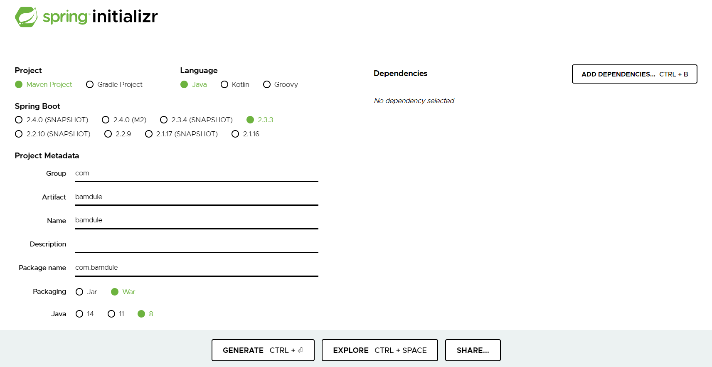Image resolution: width=712 pixels, height=367 pixels.
Task: Click the Package name label
Action: (42, 268)
